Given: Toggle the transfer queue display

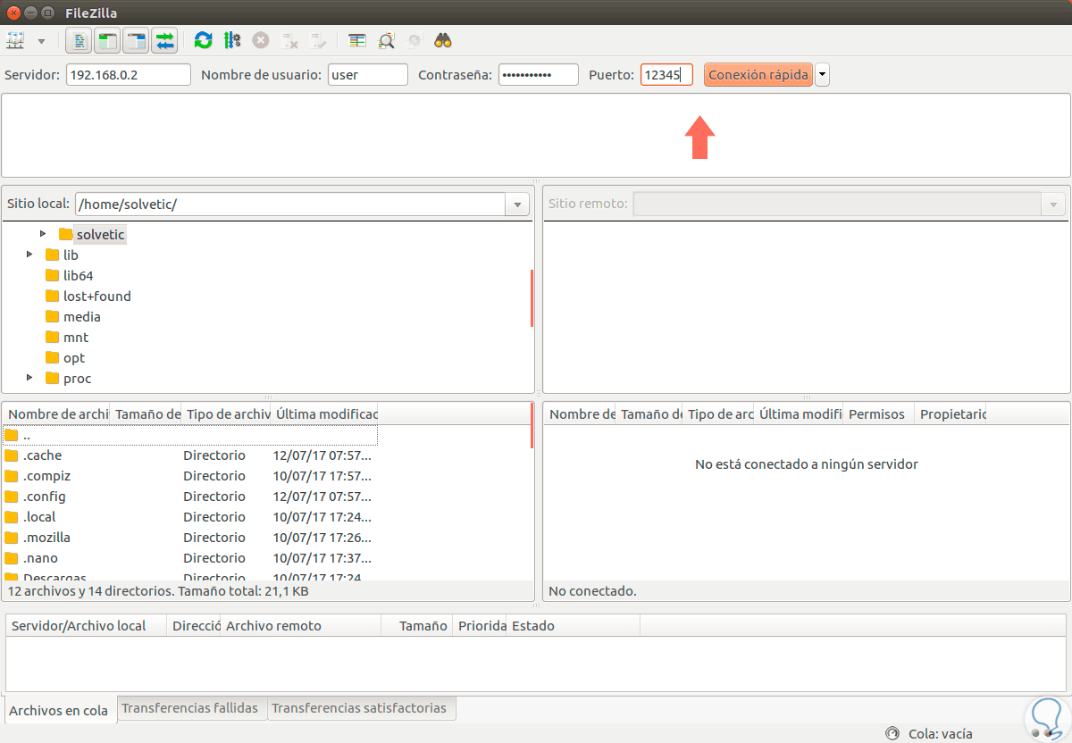Looking at the screenshot, I should pos(164,40).
